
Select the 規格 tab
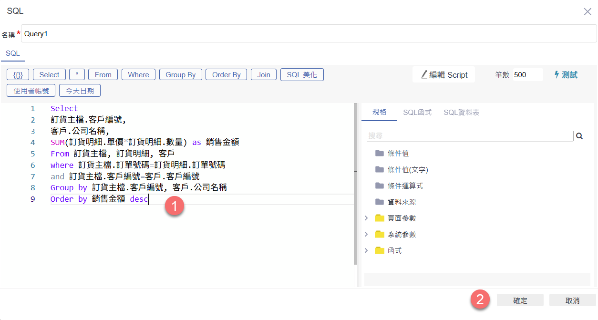(x=379, y=112)
